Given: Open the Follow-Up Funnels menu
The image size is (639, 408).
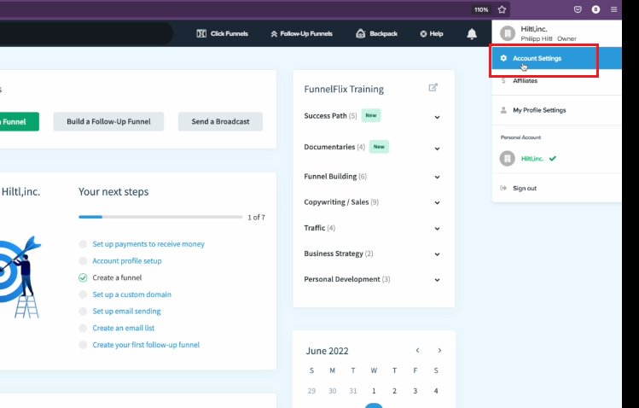Looking at the screenshot, I should point(301,34).
